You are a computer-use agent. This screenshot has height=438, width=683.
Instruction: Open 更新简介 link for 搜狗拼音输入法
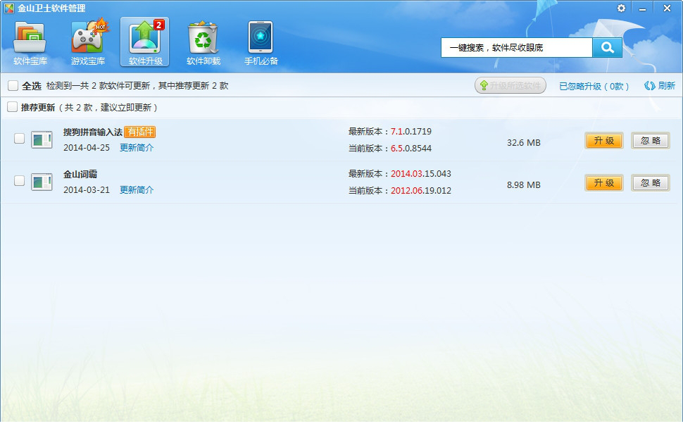(x=137, y=148)
